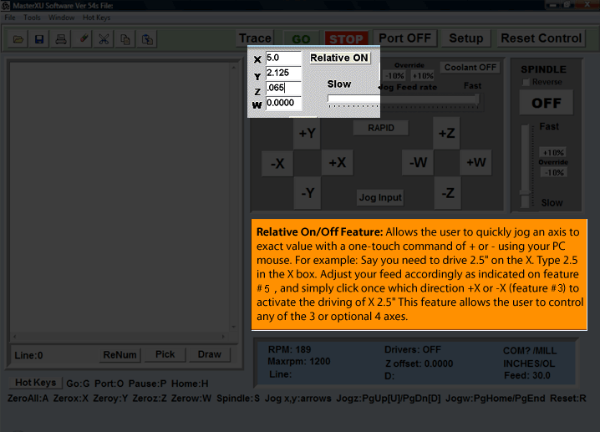This screenshot has height=432, width=600.
Task: Open the Hot Keys menu
Action: tap(96, 18)
